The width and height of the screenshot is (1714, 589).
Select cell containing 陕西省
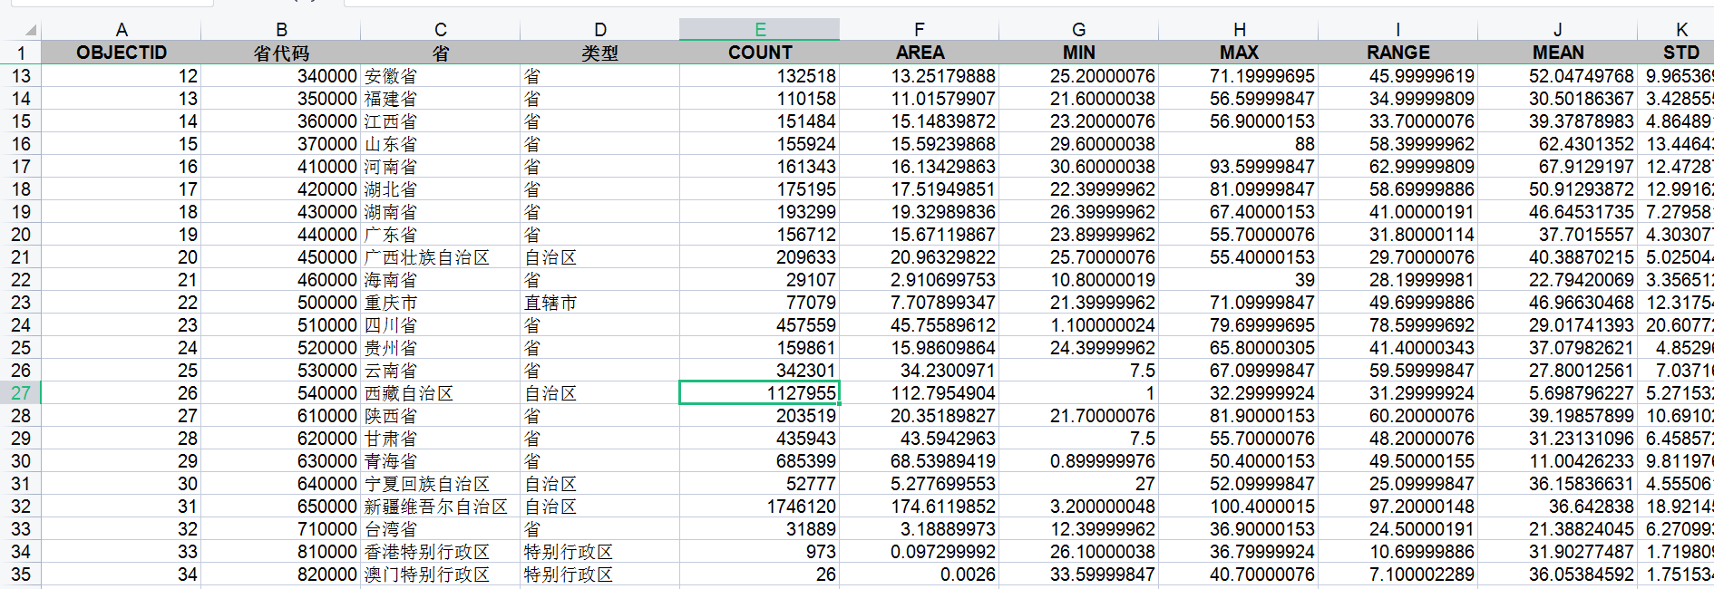click(441, 416)
